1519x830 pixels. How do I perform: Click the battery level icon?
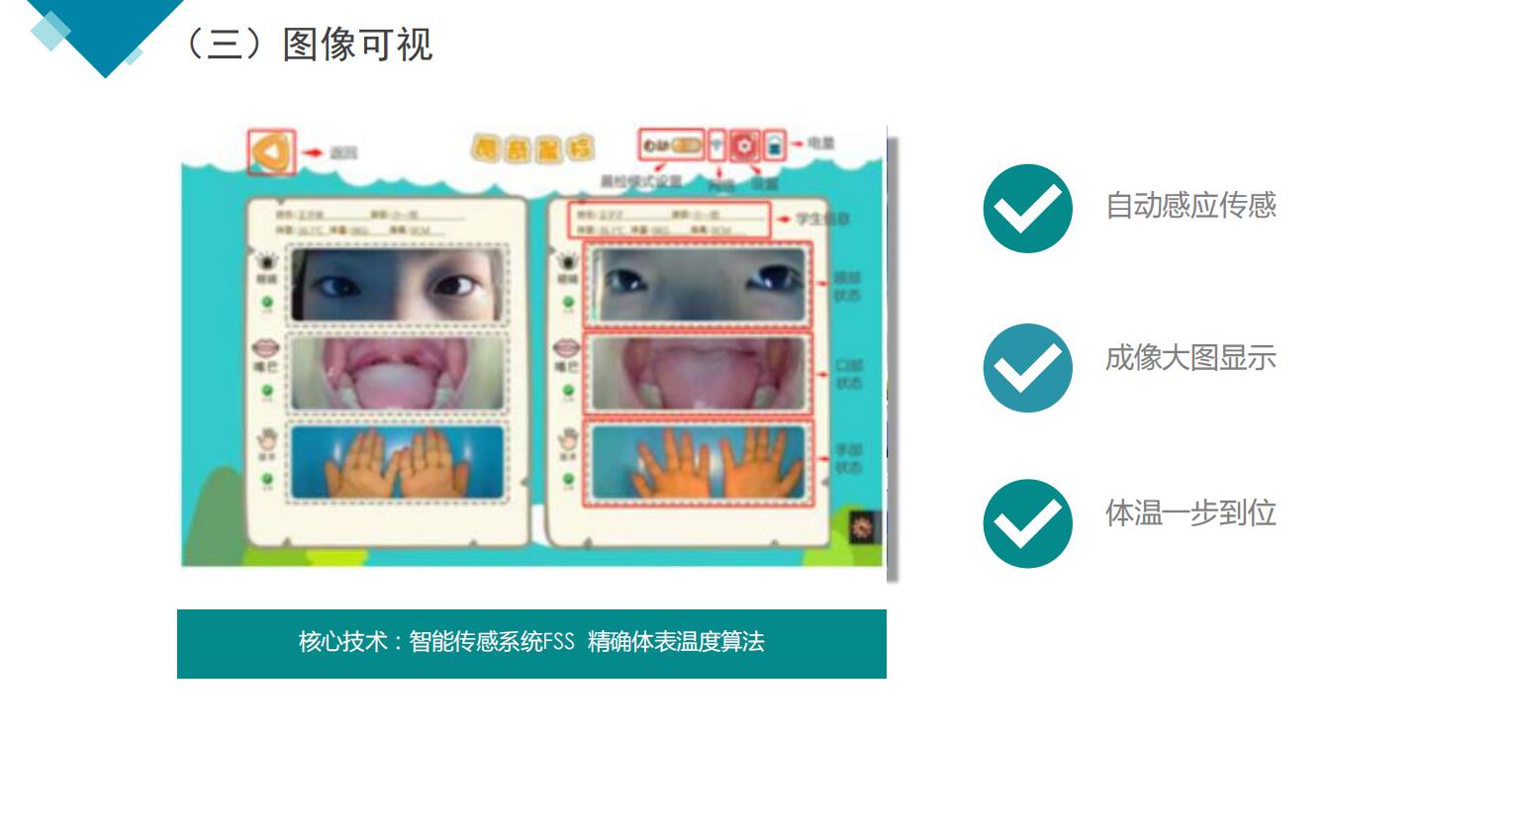pos(775,146)
